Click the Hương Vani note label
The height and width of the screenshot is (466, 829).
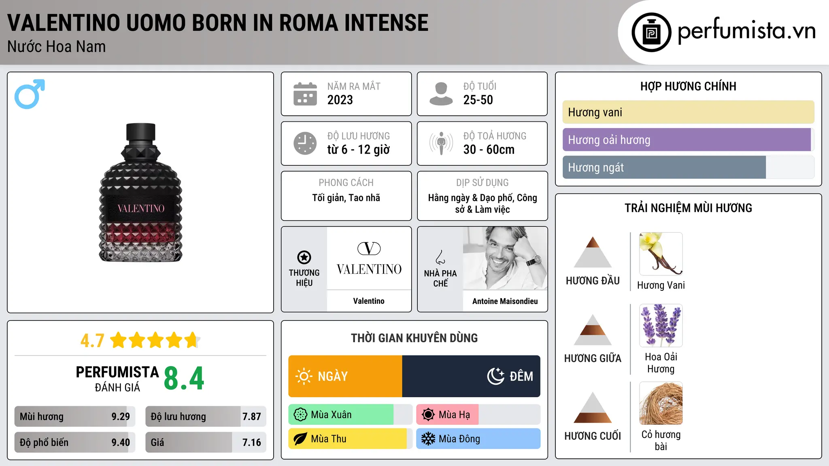(x=661, y=285)
